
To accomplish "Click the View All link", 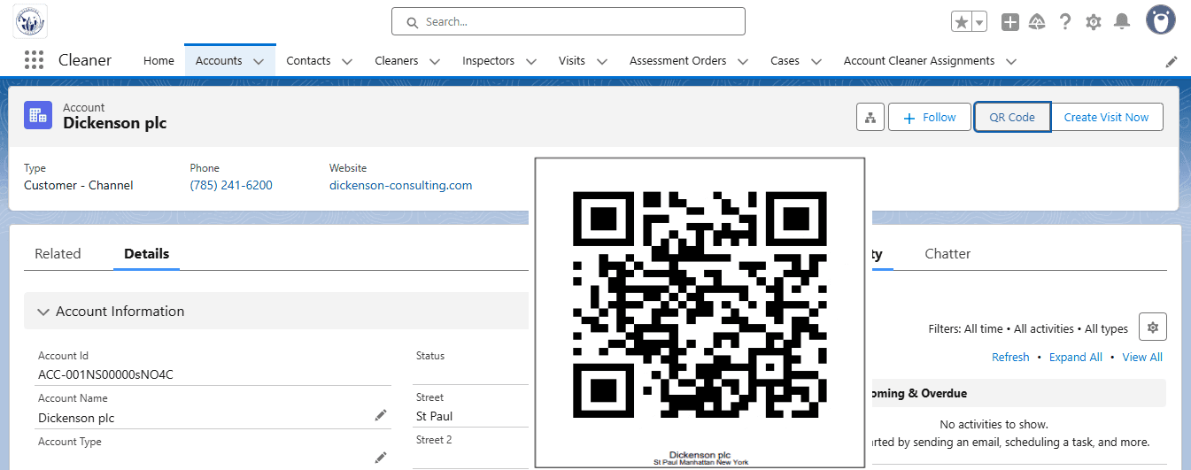I will click(x=1142, y=358).
